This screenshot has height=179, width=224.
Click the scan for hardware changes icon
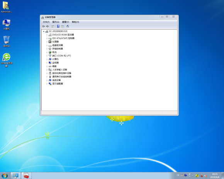coord(68,26)
